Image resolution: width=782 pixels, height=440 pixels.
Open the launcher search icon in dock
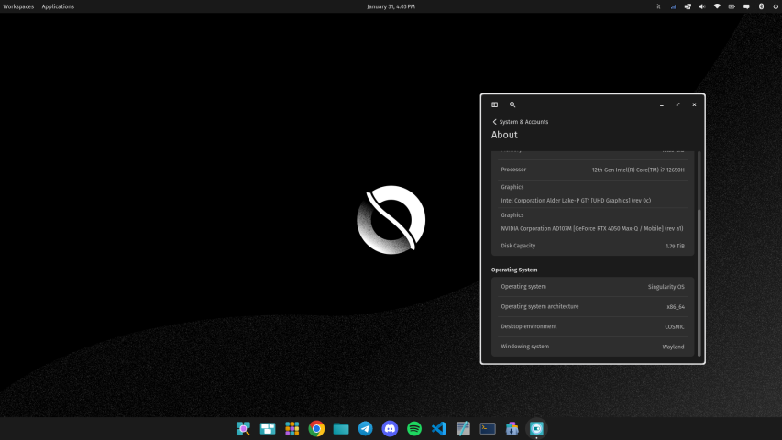243,428
